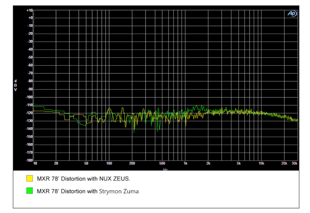The image size is (310, 213).
Task: Click the 30k frequency label on the x-axis
Action: (x=294, y=164)
